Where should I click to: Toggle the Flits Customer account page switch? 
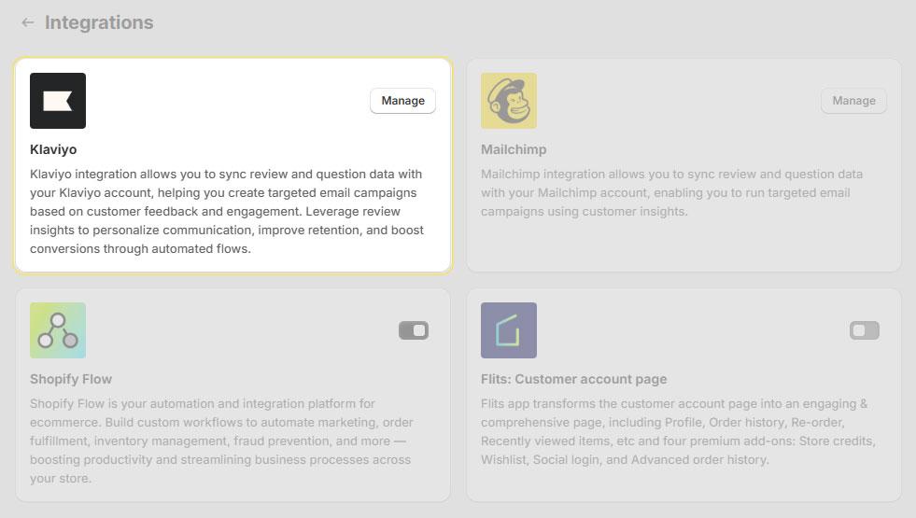point(865,330)
